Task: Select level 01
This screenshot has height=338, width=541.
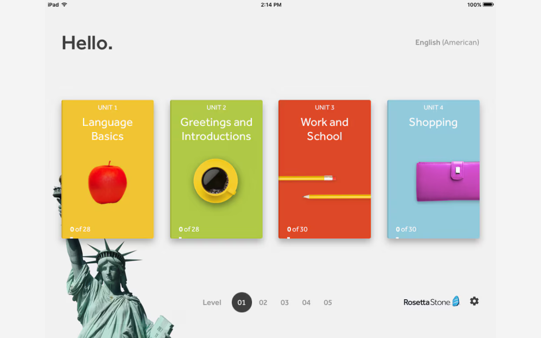Action: [242, 302]
